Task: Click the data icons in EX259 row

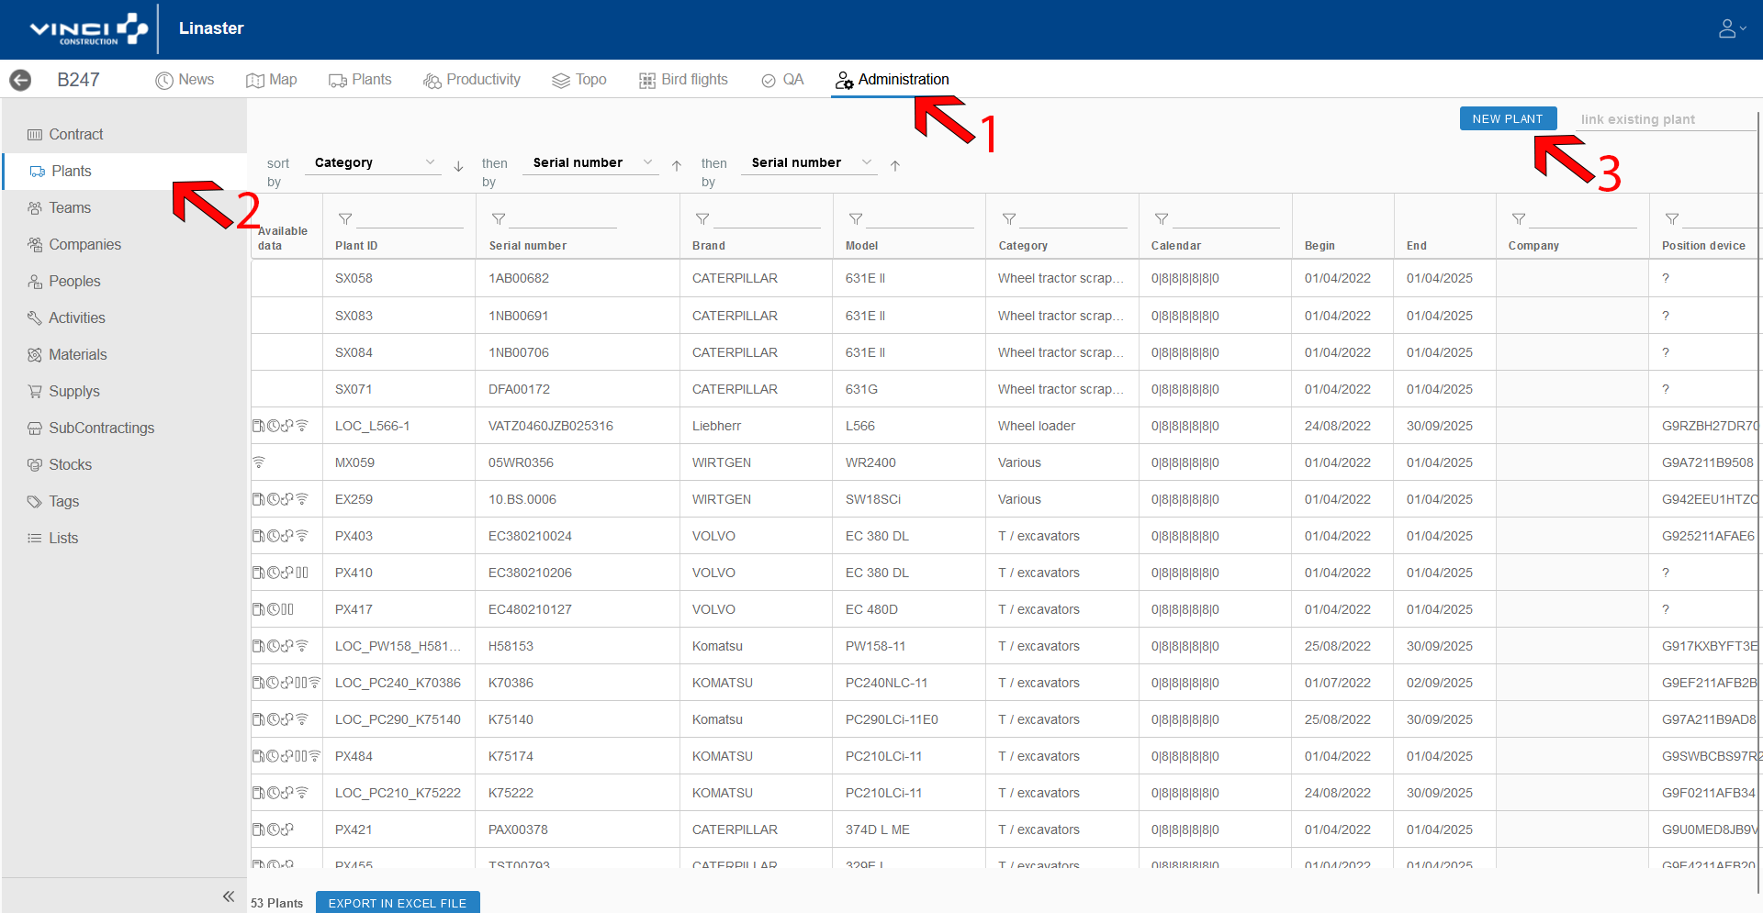Action: pos(281,499)
